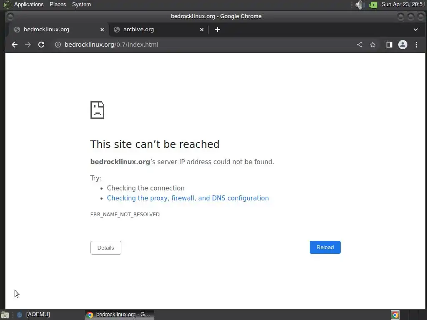Close the archive.org tab
The width and height of the screenshot is (427, 320).
click(202, 30)
